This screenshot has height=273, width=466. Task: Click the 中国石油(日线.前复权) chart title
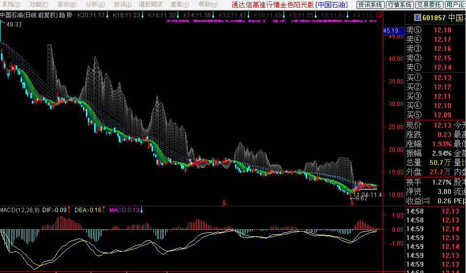click(x=29, y=15)
